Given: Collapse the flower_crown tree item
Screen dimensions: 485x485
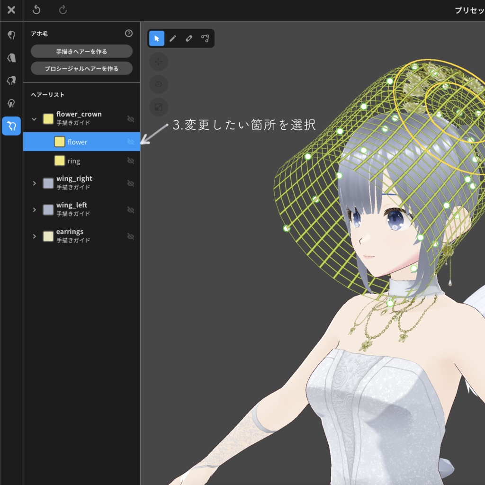Looking at the screenshot, I should [x=34, y=119].
